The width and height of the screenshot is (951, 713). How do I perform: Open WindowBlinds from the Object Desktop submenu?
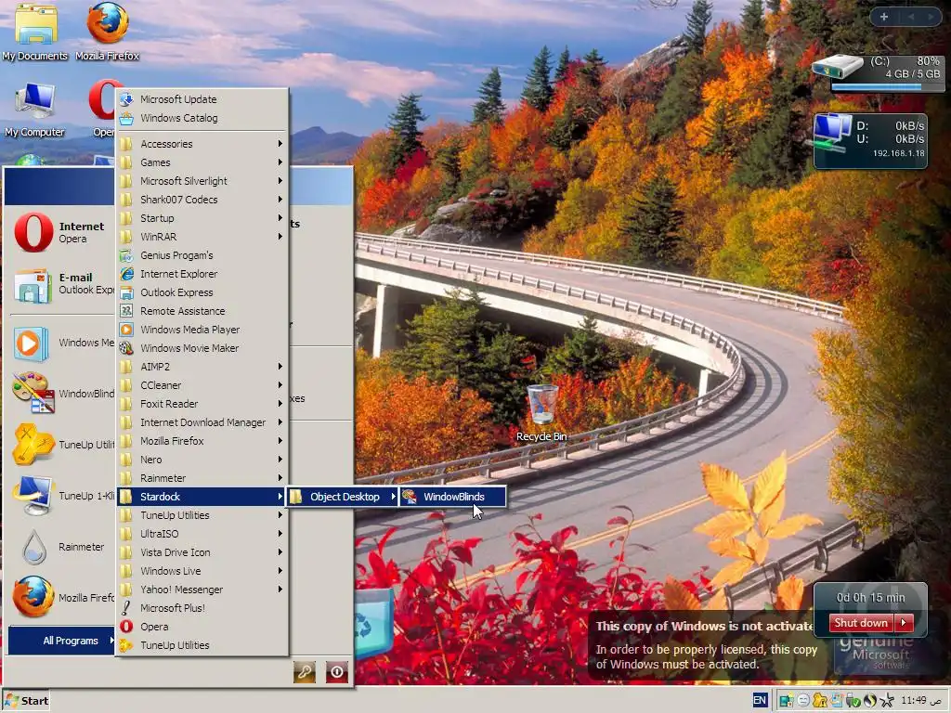pyautogui.click(x=453, y=497)
